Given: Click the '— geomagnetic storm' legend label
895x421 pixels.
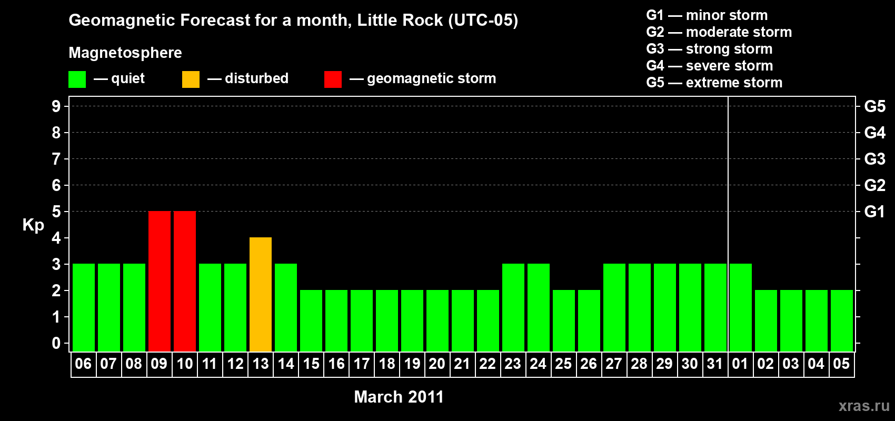Looking at the screenshot, I should click(423, 78).
